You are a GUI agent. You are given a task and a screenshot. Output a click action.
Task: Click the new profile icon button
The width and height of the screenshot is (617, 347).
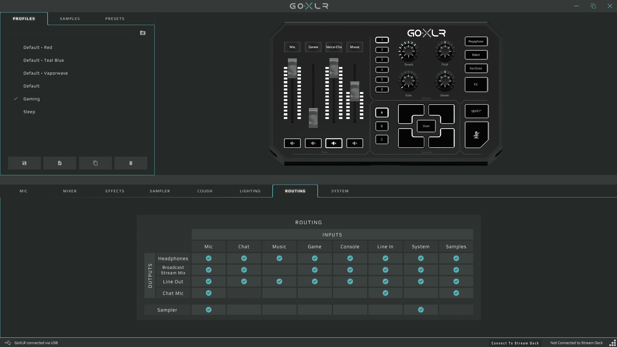60,163
